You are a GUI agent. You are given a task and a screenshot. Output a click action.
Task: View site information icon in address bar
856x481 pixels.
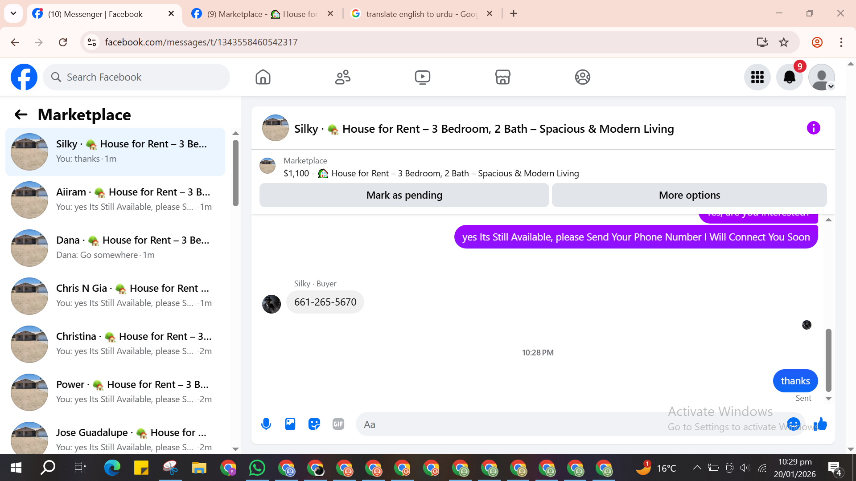[92, 42]
